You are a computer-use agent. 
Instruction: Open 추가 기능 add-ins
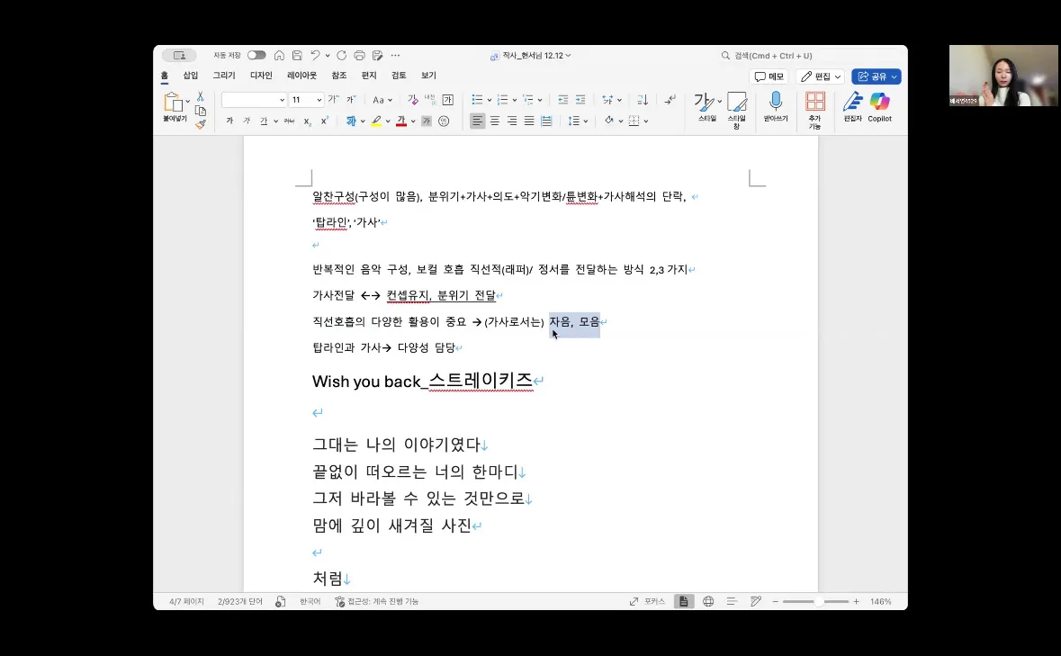(814, 111)
